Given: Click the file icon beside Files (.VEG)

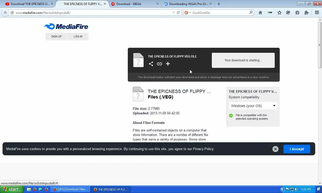Looking at the screenshot, I should point(138,94).
